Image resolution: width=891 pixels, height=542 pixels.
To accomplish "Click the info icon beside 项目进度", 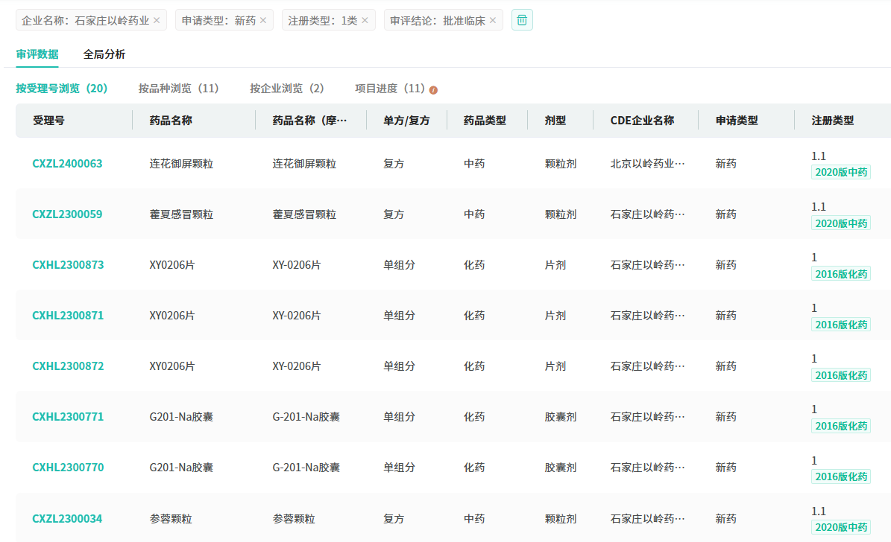I will click(x=433, y=90).
